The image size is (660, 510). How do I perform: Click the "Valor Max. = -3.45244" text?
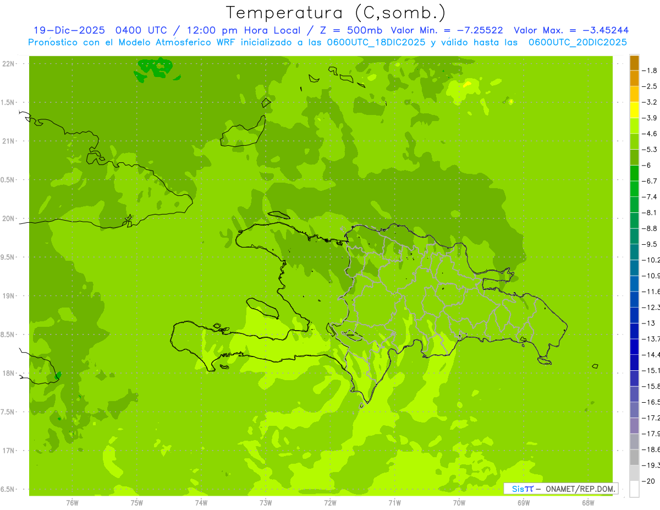pyautogui.click(x=571, y=30)
